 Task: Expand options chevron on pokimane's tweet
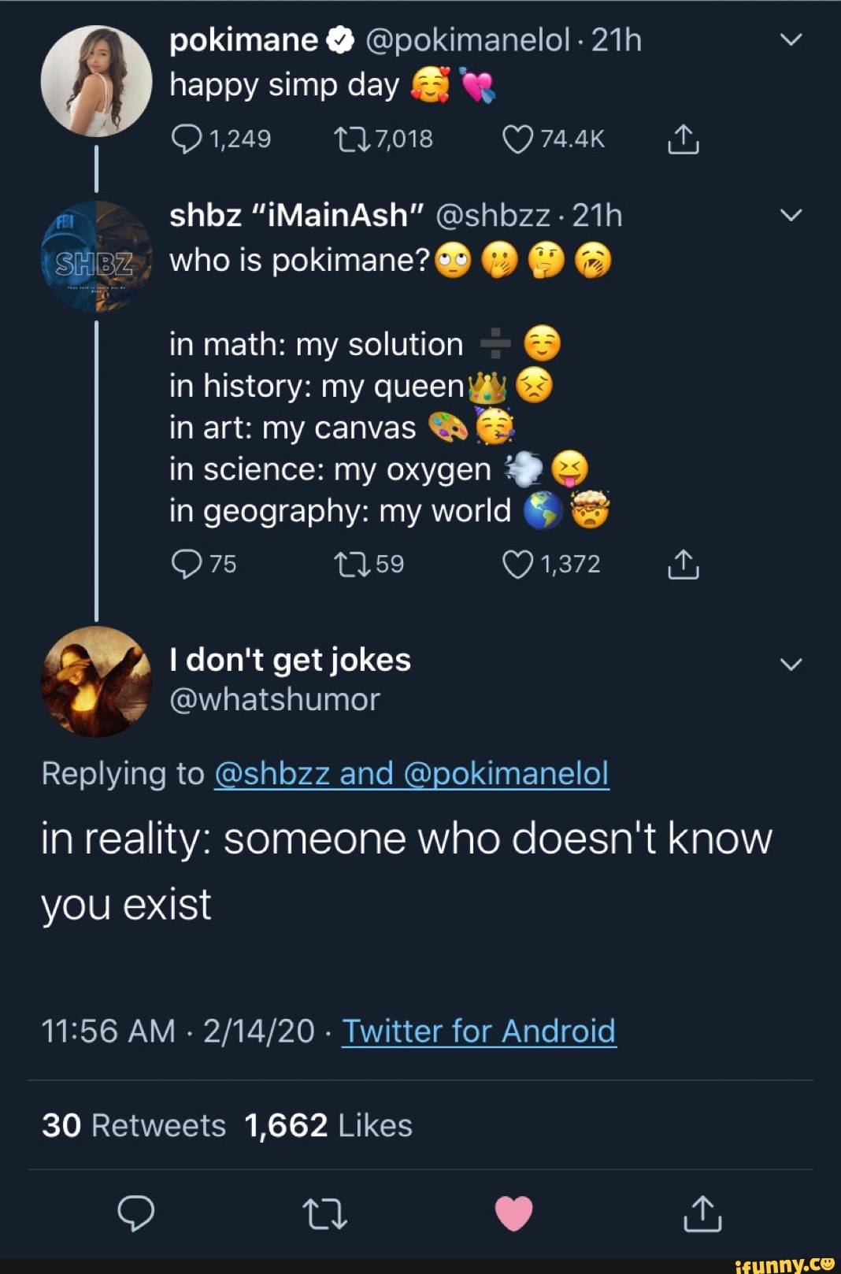[x=791, y=39]
